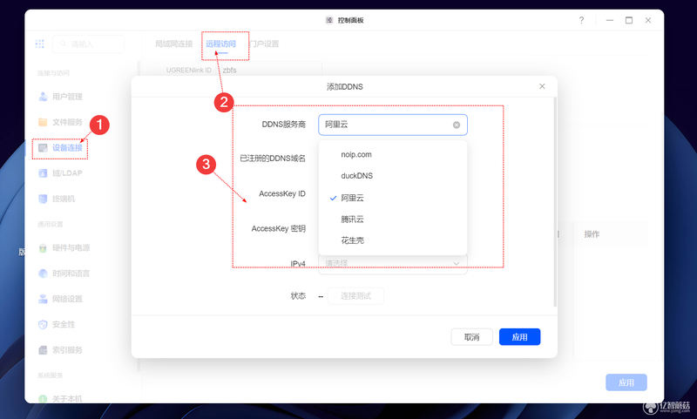Open 用户管理 in sidebar
Viewport: 697px width, 419px height.
tap(67, 97)
